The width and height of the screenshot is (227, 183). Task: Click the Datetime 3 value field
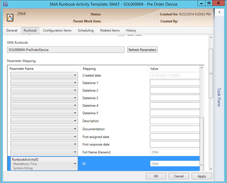point(175,98)
